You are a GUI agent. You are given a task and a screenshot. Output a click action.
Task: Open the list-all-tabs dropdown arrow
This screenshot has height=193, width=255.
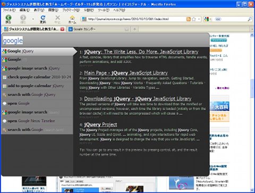[252, 29]
